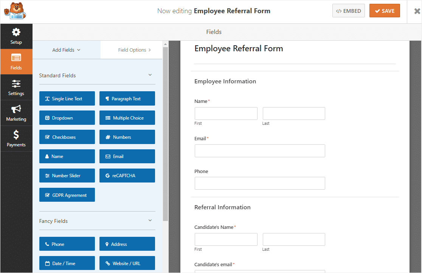Click the Standard Fields heading text
The height and width of the screenshot is (273, 422).
click(57, 75)
